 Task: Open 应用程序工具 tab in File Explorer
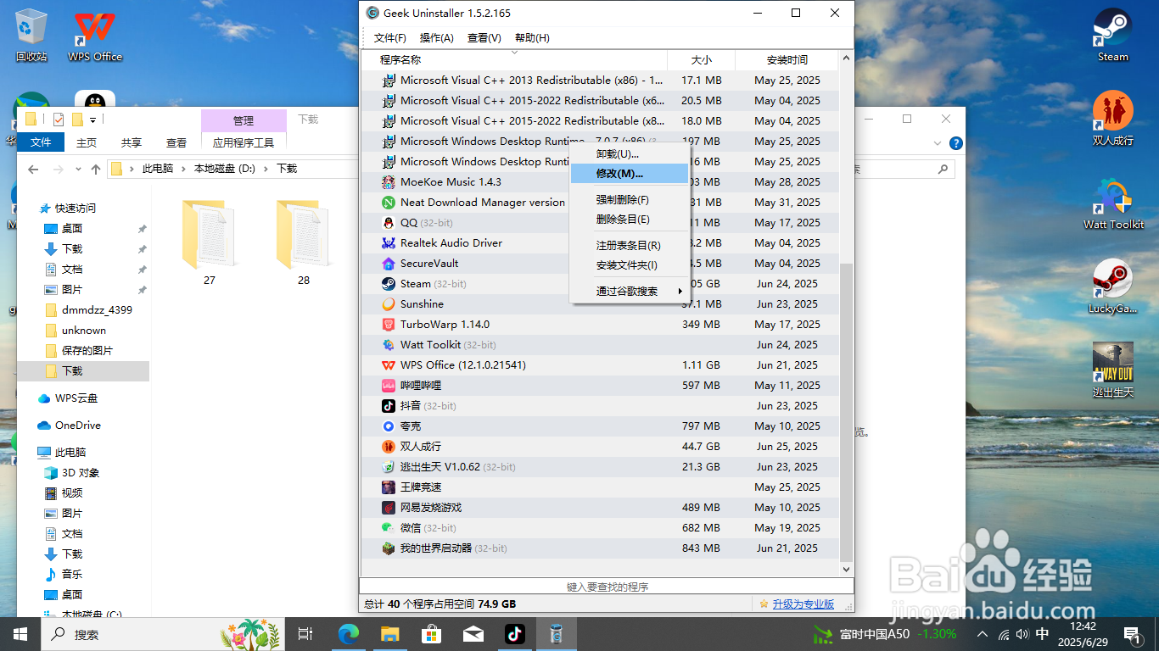[244, 143]
